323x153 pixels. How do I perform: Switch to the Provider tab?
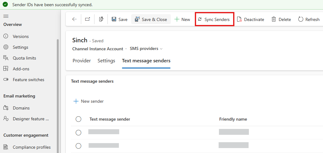82,61
